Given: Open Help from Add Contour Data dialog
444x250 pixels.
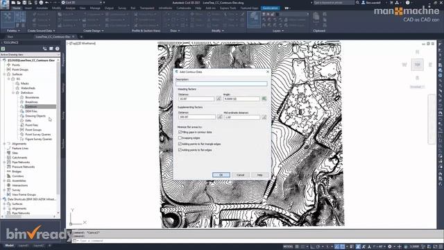Looking at the screenshot, I should (x=259, y=175).
